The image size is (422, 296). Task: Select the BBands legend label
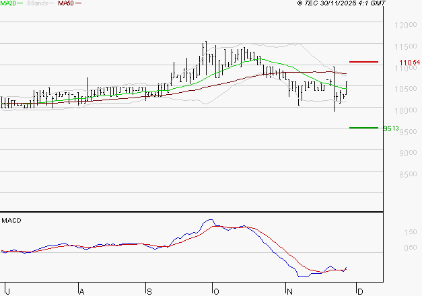point(38,3)
